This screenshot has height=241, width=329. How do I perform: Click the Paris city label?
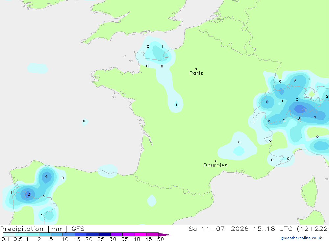196,73
